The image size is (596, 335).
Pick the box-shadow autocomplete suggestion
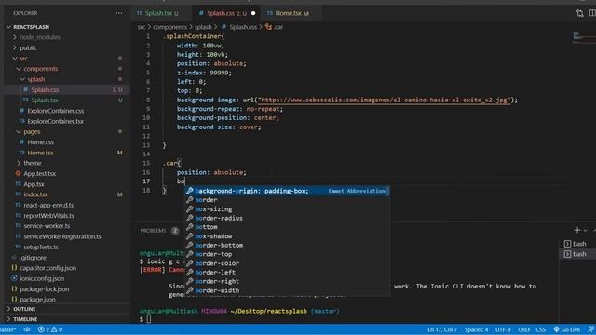[287, 236]
